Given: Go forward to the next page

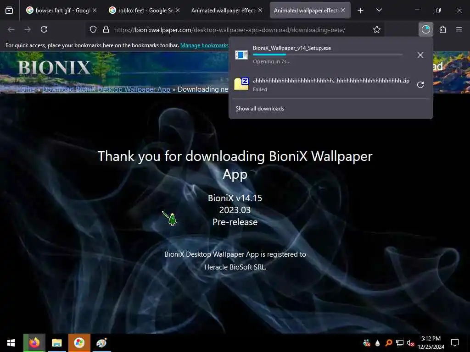Looking at the screenshot, I should pyautogui.click(x=28, y=29).
